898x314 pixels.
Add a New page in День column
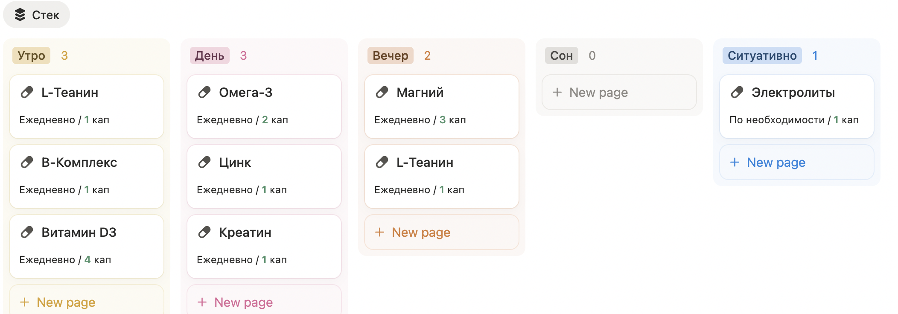[264, 301]
